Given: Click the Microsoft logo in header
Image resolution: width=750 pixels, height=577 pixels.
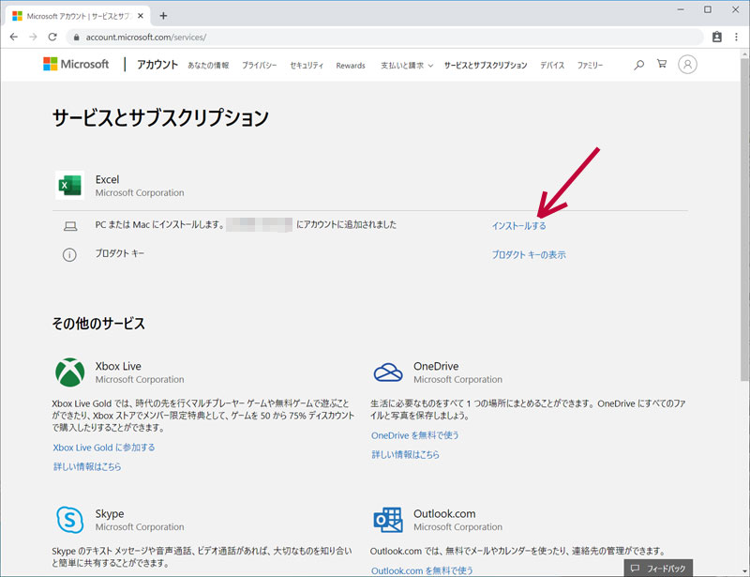Looking at the screenshot, I should (76, 64).
